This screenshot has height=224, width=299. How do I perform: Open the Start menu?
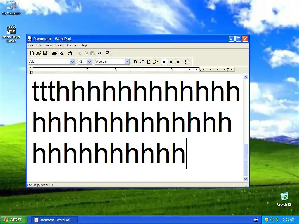click(x=13, y=220)
